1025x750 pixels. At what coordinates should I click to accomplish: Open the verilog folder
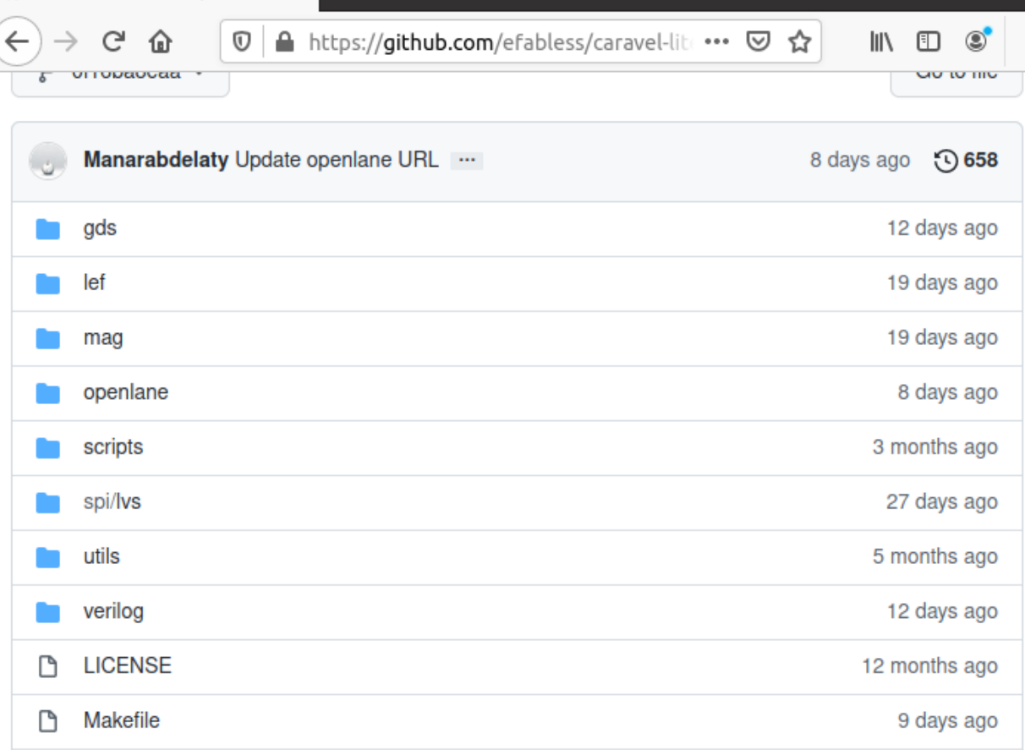coord(114,611)
